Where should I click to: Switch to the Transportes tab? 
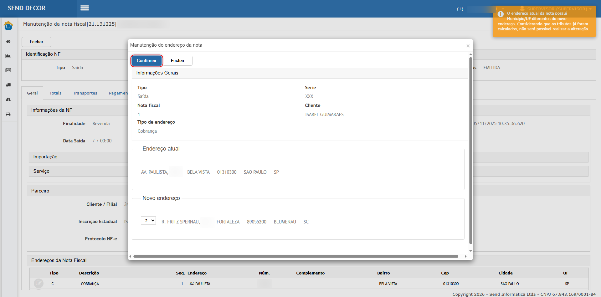85,93
